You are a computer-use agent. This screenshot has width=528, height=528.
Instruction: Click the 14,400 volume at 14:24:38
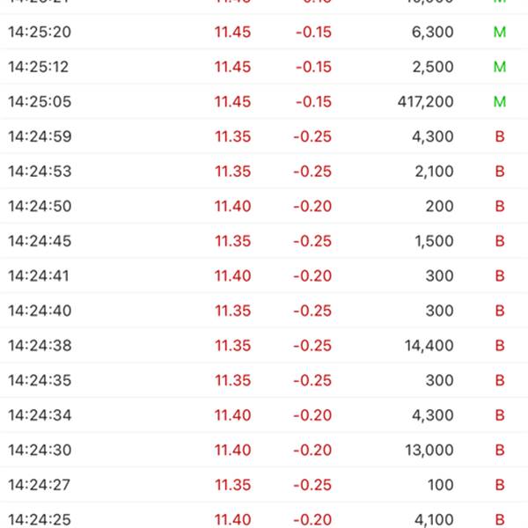[429, 346]
